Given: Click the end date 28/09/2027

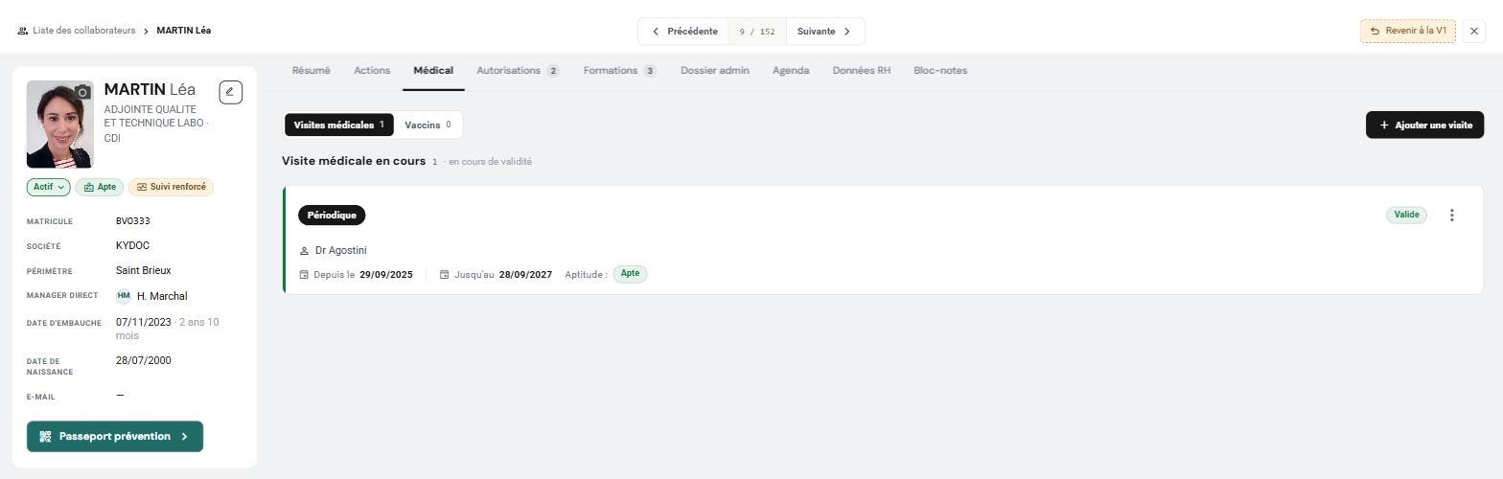Looking at the screenshot, I should click(525, 275).
